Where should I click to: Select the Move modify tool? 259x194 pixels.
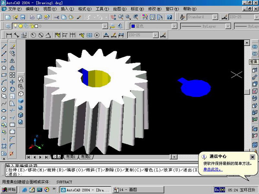pyautogui.click(x=13, y=82)
